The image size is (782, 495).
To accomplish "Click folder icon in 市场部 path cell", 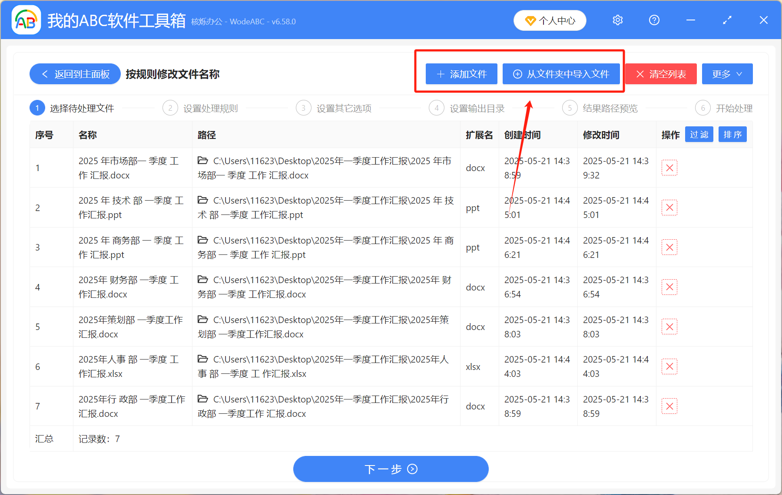I will tap(202, 161).
